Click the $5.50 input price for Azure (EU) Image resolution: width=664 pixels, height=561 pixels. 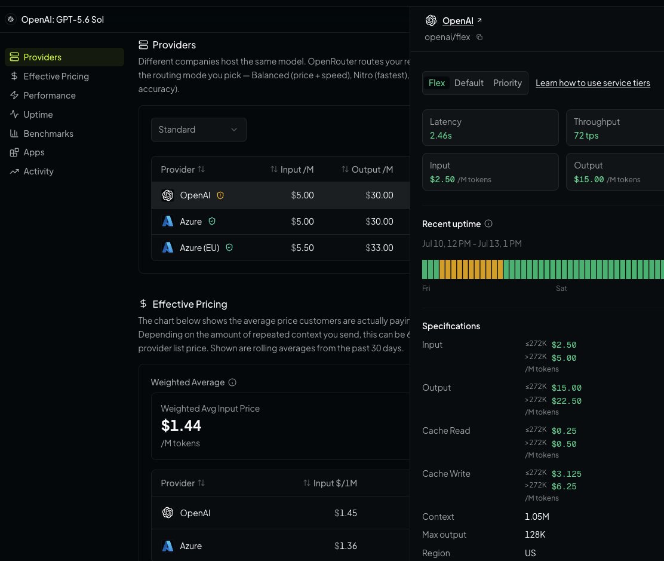tap(302, 247)
